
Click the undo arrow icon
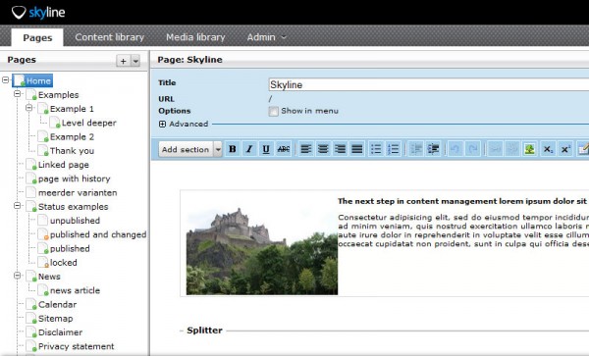pyautogui.click(x=455, y=149)
